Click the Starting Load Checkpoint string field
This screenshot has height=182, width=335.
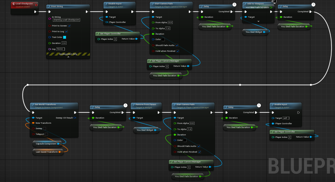[66, 20]
